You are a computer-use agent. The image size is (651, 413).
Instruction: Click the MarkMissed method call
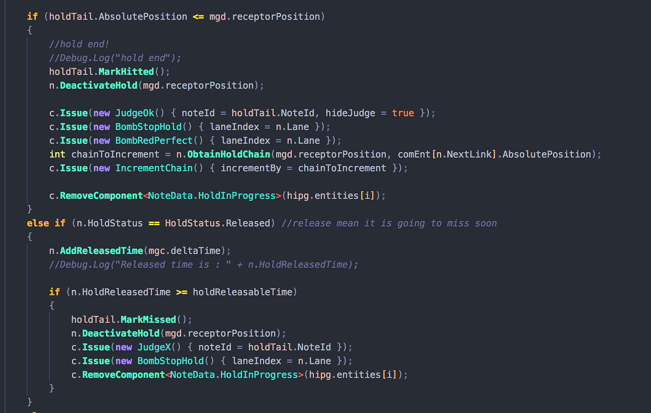coord(148,319)
